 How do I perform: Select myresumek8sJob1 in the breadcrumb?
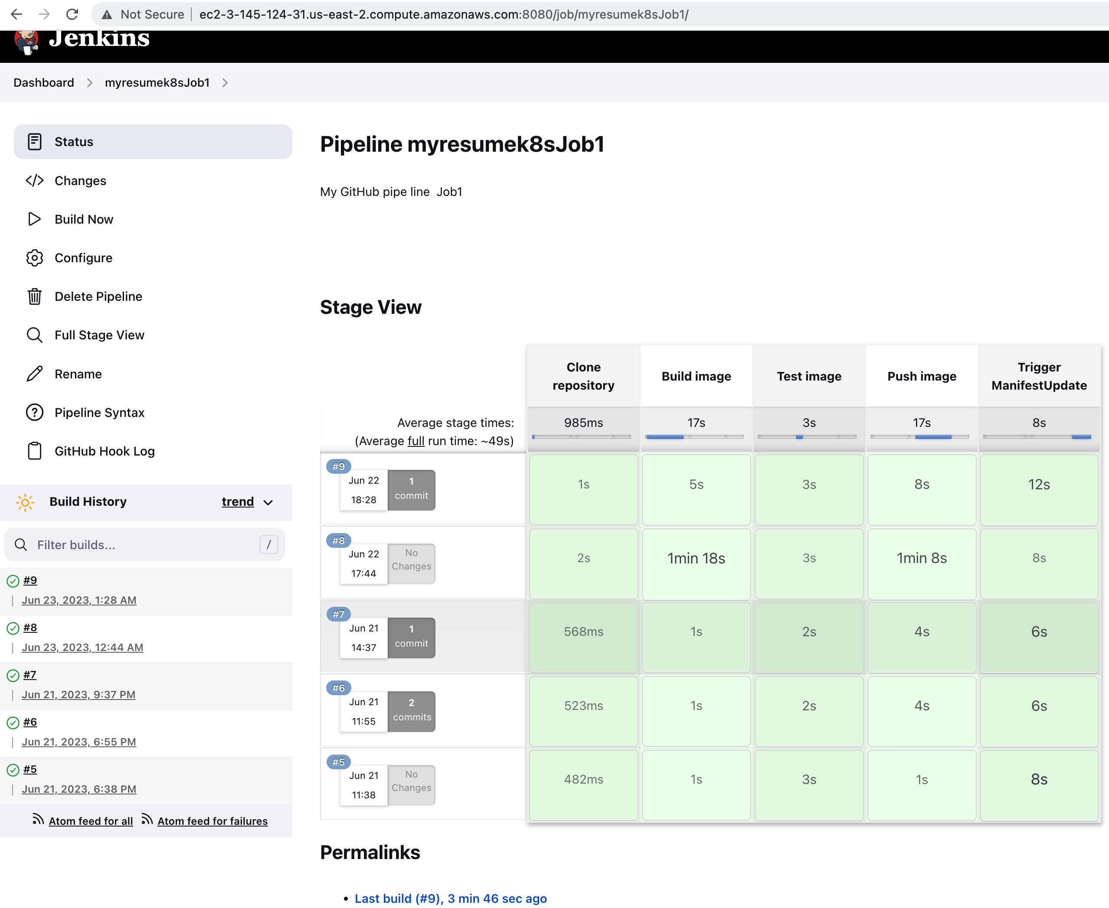(x=157, y=83)
